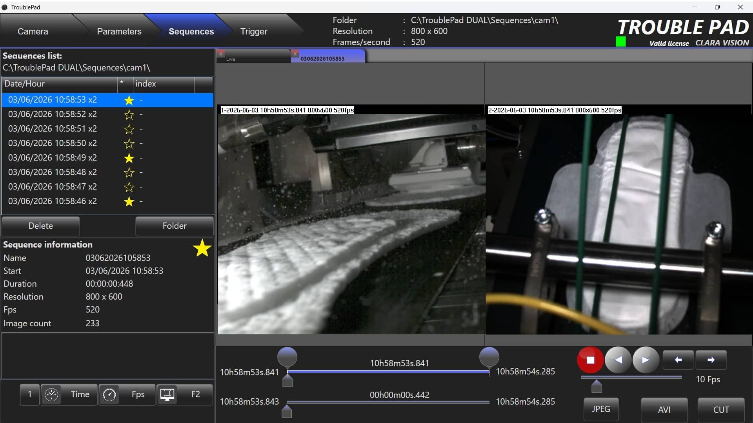Select the 03/06/2026 10:58:47 sequence row
The width and height of the screenshot is (753, 423).
[x=108, y=187]
